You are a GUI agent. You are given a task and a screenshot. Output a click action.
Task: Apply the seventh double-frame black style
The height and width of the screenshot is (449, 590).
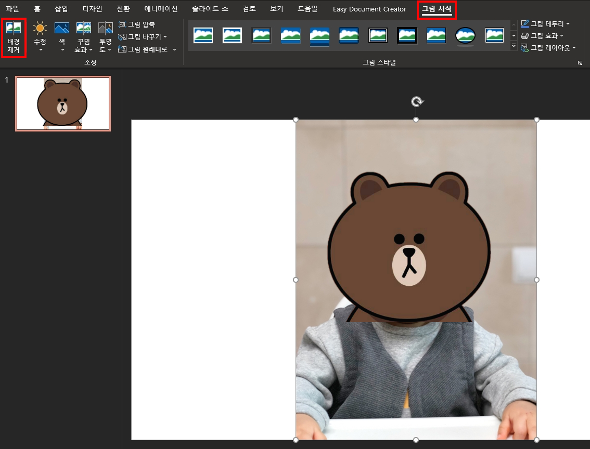378,36
